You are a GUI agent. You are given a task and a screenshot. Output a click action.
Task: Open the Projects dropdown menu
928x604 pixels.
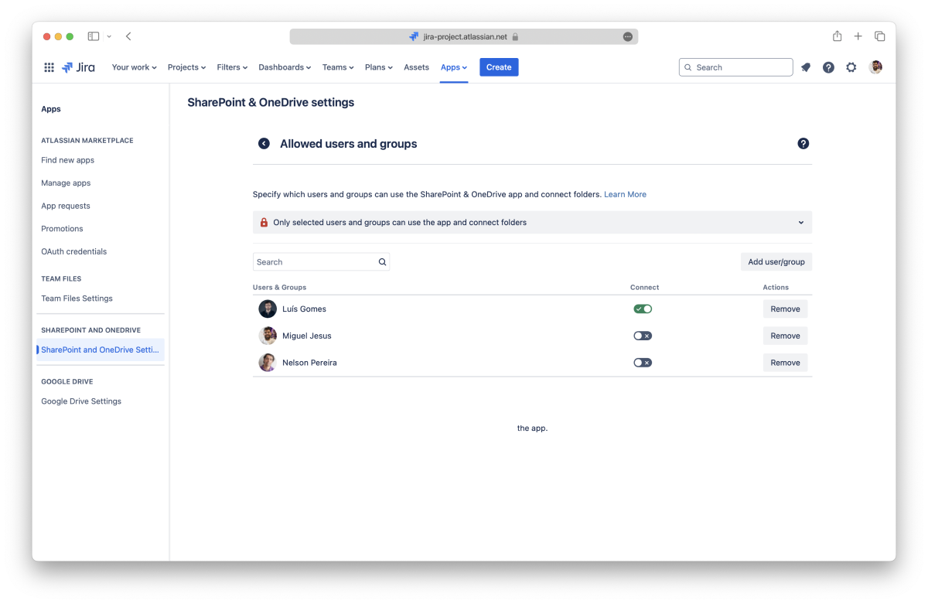coord(186,67)
